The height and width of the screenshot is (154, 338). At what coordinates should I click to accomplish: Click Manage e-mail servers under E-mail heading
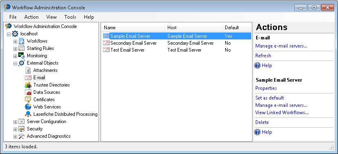[x=281, y=46]
